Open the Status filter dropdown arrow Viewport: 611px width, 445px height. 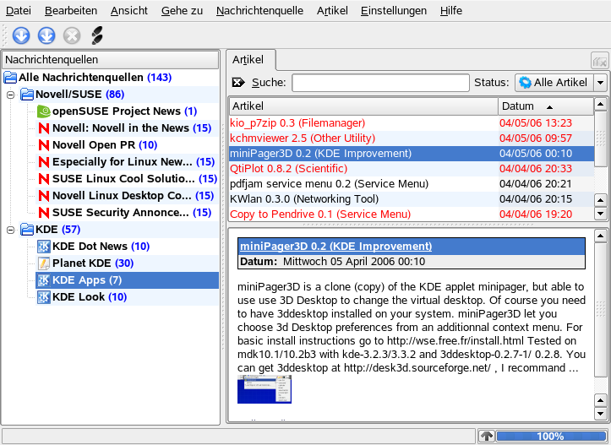[x=601, y=83]
